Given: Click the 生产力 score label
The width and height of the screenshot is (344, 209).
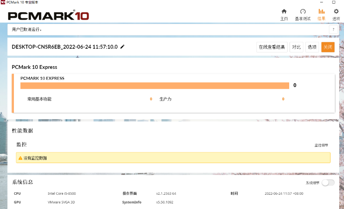Looking at the screenshot, I should pyautogui.click(x=165, y=99).
